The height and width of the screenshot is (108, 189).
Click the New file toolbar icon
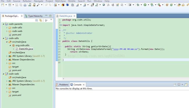3,5
